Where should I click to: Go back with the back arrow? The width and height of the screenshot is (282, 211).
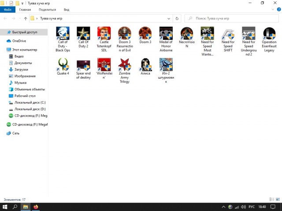pos(5,18)
